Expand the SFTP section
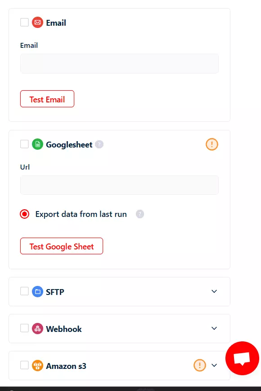 [x=214, y=291]
